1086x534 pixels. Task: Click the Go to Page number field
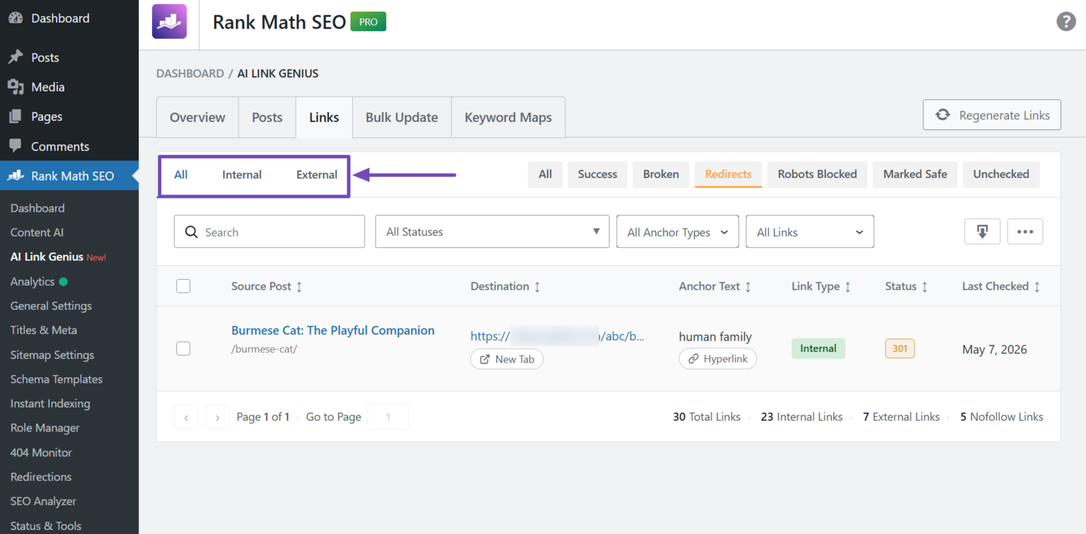(388, 417)
